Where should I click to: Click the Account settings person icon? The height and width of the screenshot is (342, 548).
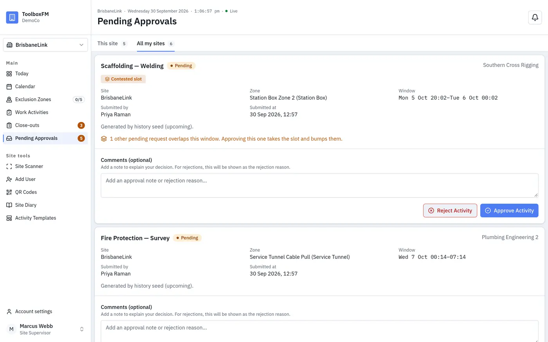[x=9, y=312]
